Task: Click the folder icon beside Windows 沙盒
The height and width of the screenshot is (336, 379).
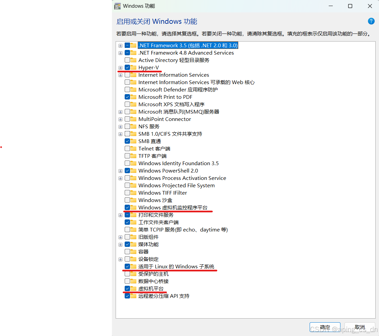Action: click(x=133, y=200)
